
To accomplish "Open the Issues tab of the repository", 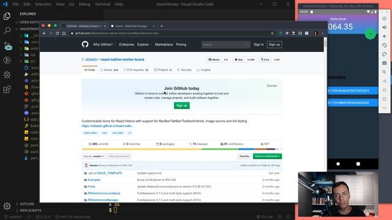I will point(109,70).
